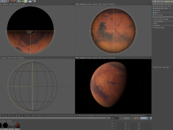Select the plain Starfield object row
This screenshot has height=130, width=173.
tap(157, 10)
